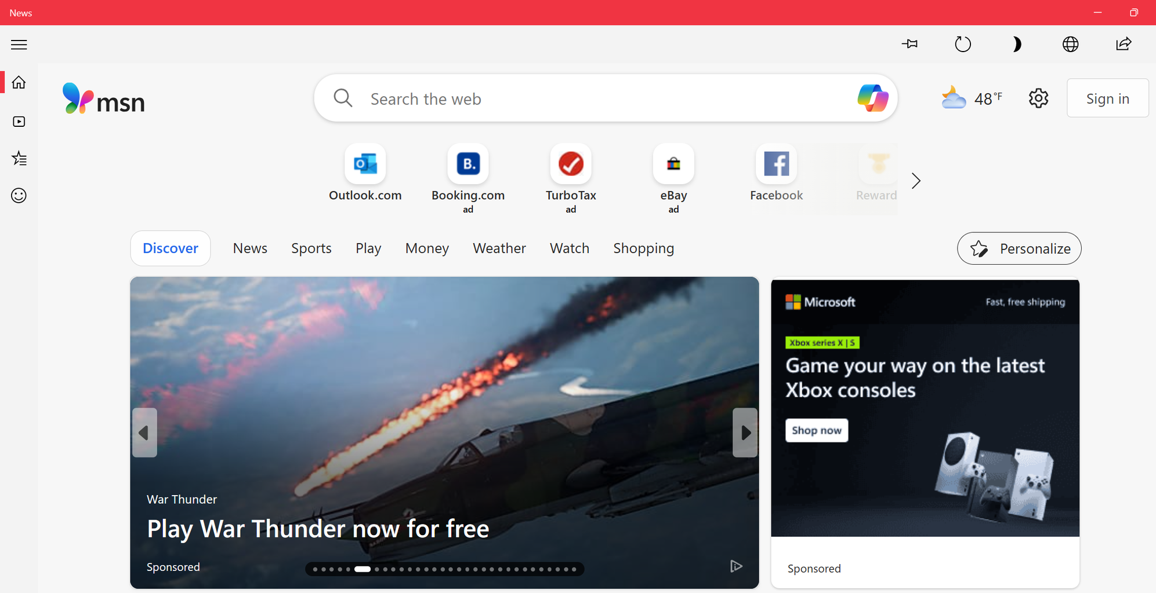Viewport: 1156px width, 593px height.
Task: Switch to the Money tab
Action: 427,248
